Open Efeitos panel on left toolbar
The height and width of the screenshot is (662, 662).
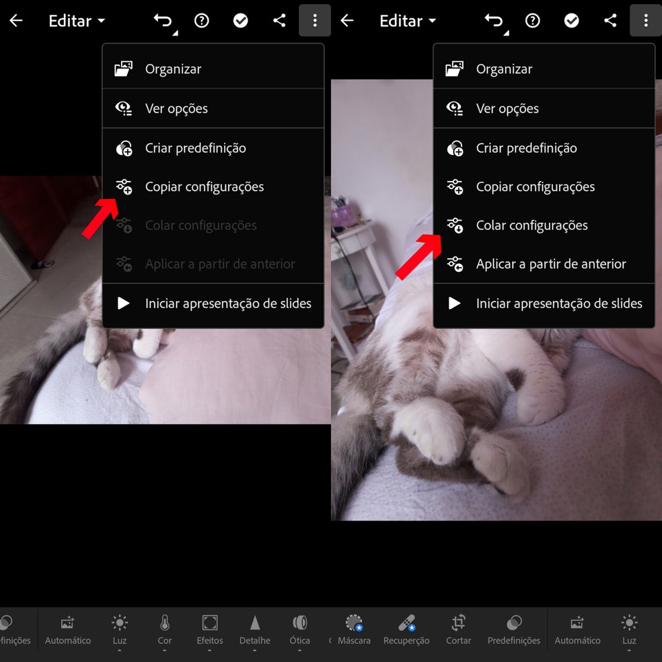tap(210, 630)
